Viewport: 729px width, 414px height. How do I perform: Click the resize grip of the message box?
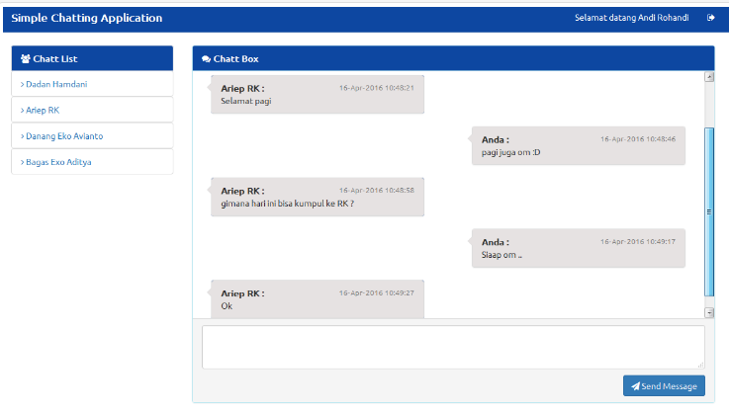pyautogui.click(x=700, y=365)
